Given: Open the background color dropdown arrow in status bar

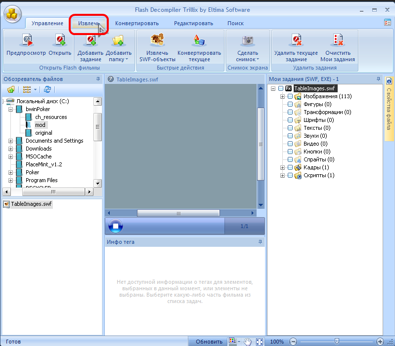Looking at the screenshot, I should (239, 342).
